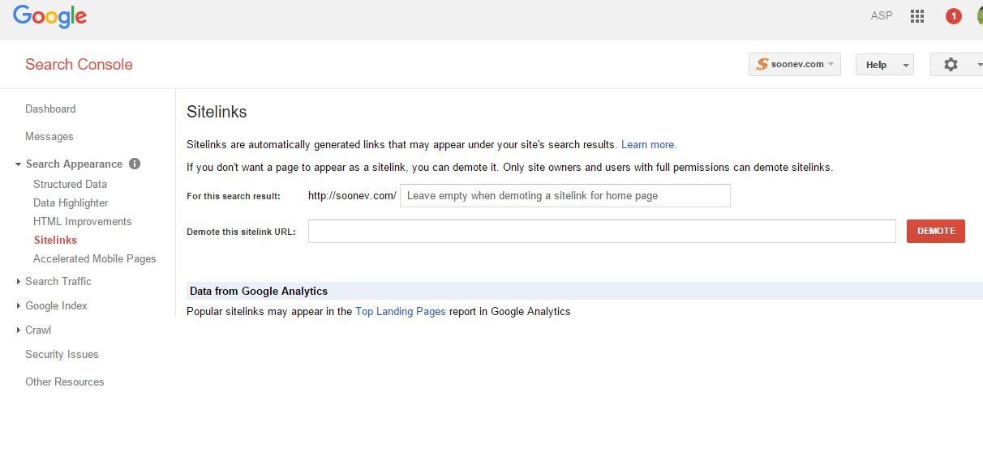This screenshot has height=456, width=983.
Task: Click the ASP account name
Action: (882, 15)
